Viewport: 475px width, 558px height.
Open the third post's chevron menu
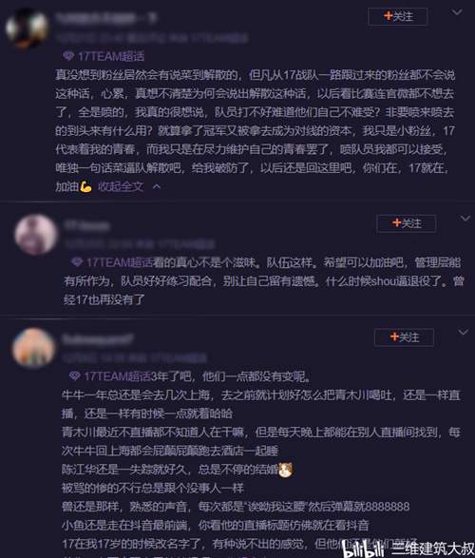(x=464, y=333)
